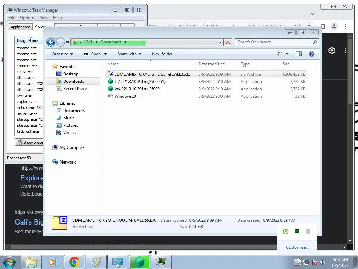Select csrss.exe in Task Manager
358x269 pixels.
[25, 72]
